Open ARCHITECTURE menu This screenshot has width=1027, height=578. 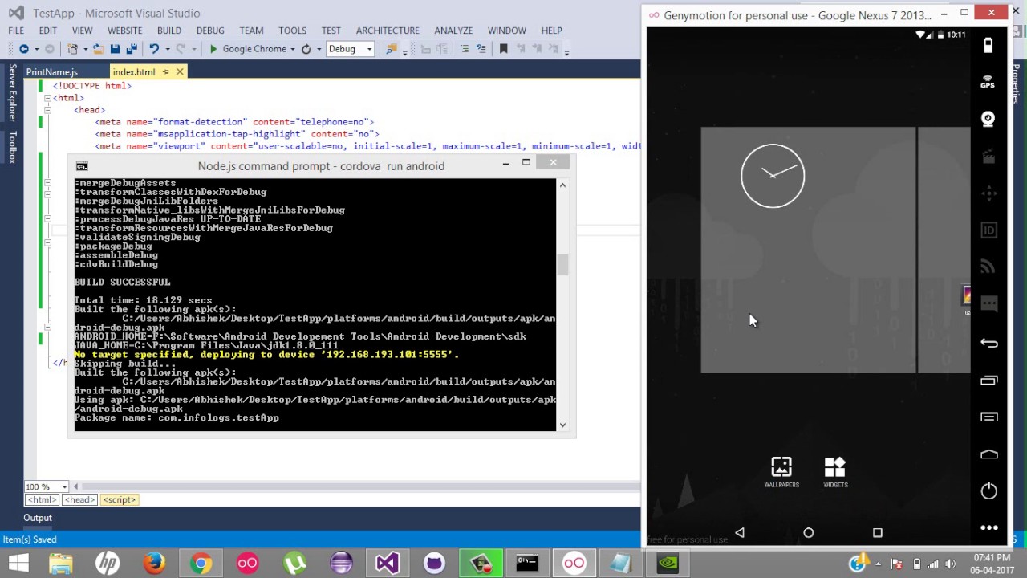[388, 31]
